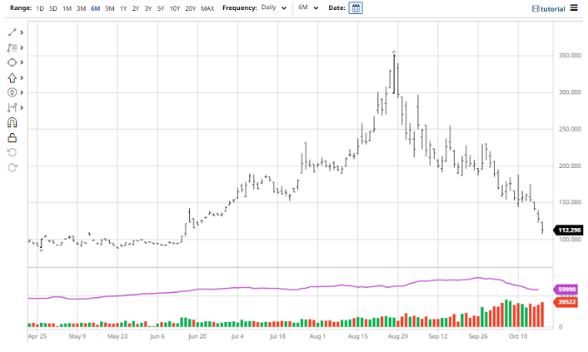Click the 250.000 price axis label

pyautogui.click(x=570, y=129)
